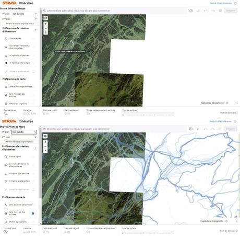Image resolution: width=240 pixels, height=236 pixels.
Task: Click the search address field in the upper screenshot
Action: 115,11
